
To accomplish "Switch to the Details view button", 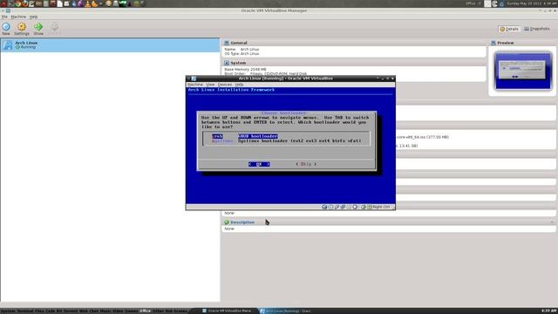I will point(509,29).
